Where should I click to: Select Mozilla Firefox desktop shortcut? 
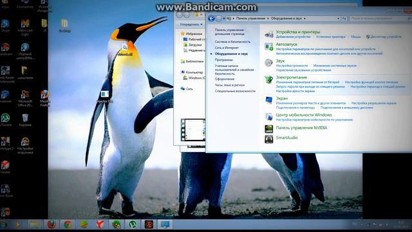pos(45,99)
